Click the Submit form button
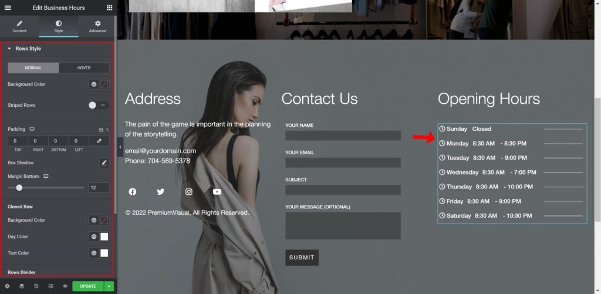601x294 pixels. tap(302, 258)
